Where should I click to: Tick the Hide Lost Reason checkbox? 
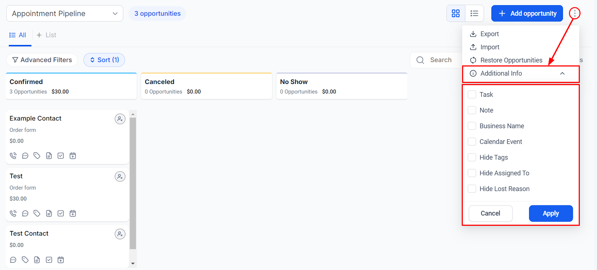(x=472, y=189)
